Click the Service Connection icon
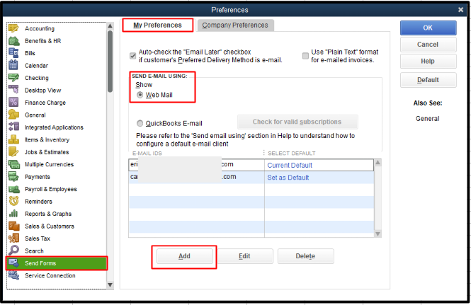 13,275
